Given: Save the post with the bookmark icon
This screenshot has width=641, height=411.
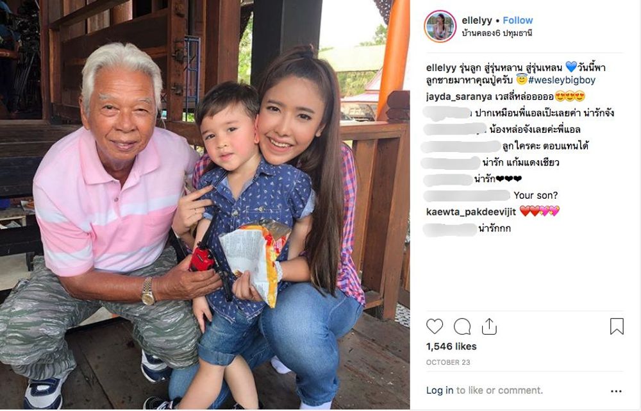Looking at the screenshot, I should [x=617, y=326].
